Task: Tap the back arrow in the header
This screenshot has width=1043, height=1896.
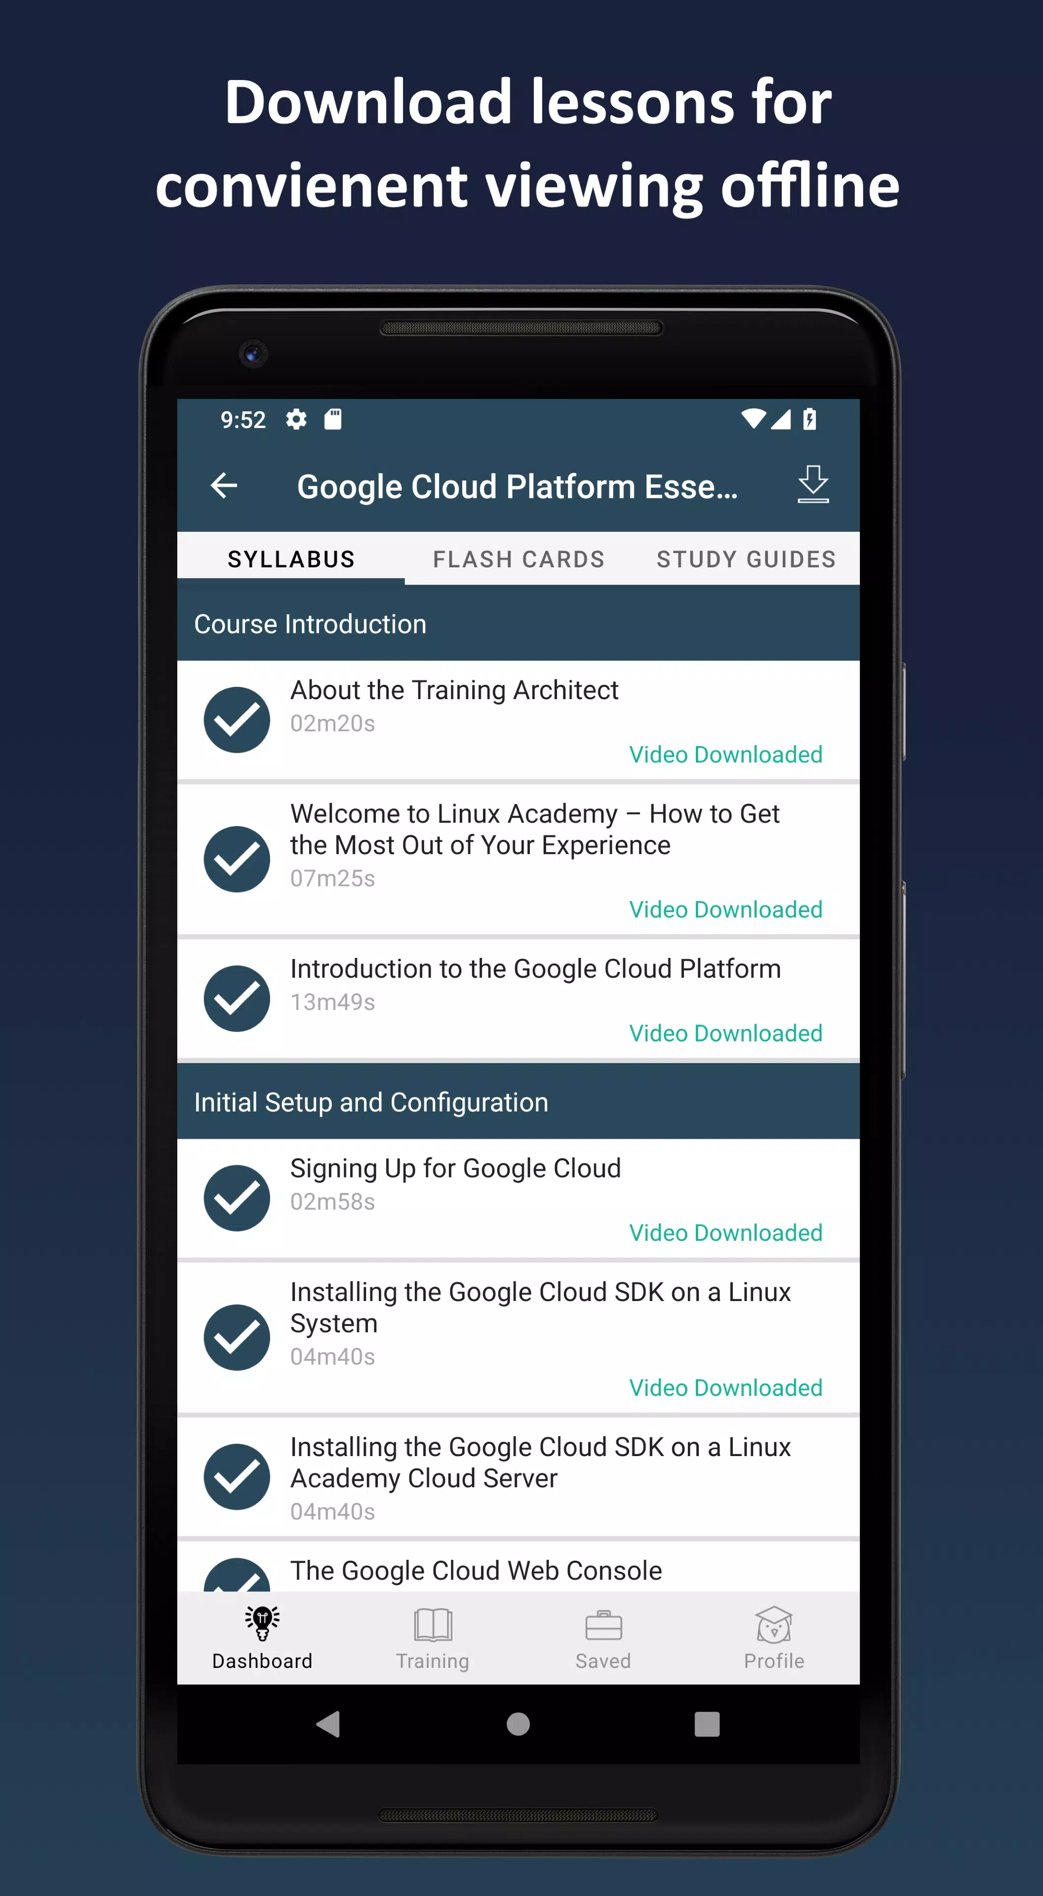Action: coord(224,486)
